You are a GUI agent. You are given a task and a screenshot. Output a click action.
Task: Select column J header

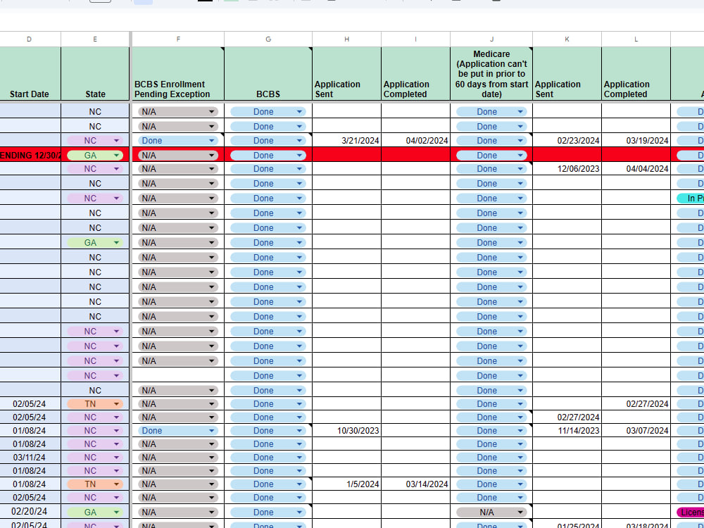click(x=491, y=39)
